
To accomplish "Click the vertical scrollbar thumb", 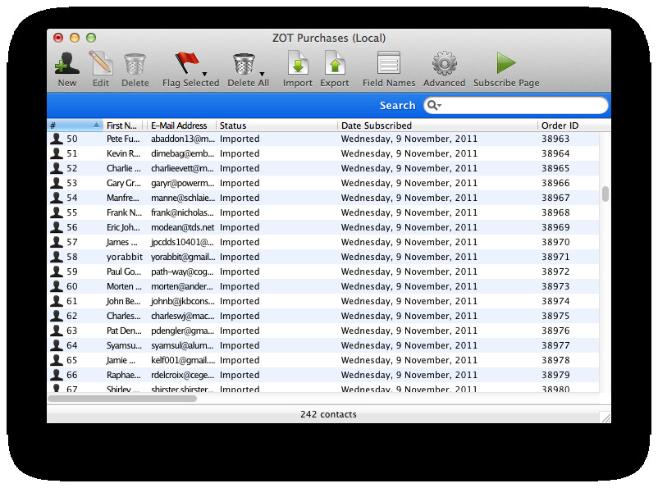I will click(605, 194).
